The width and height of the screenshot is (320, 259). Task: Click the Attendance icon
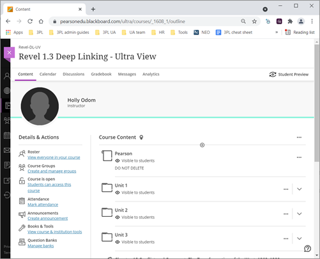pyautogui.click(x=22, y=201)
